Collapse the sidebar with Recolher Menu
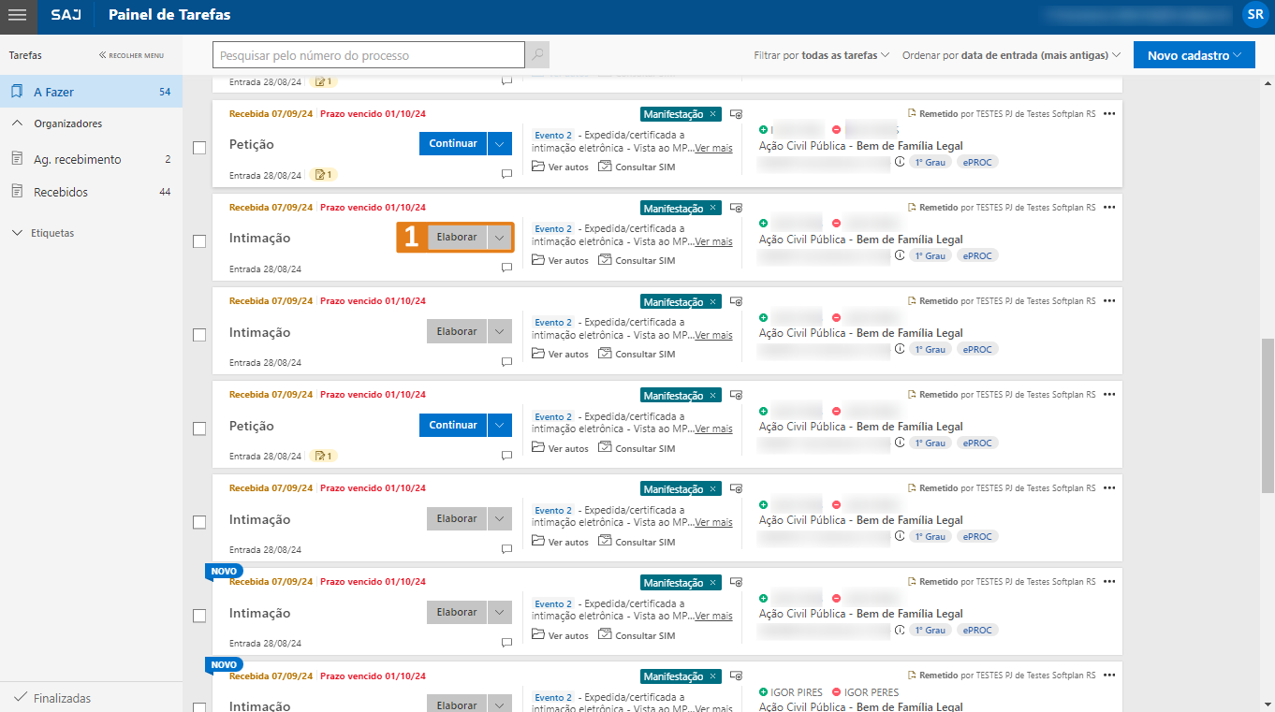Image resolution: width=1275 pixels, height=712 pixels. [131, 55]
